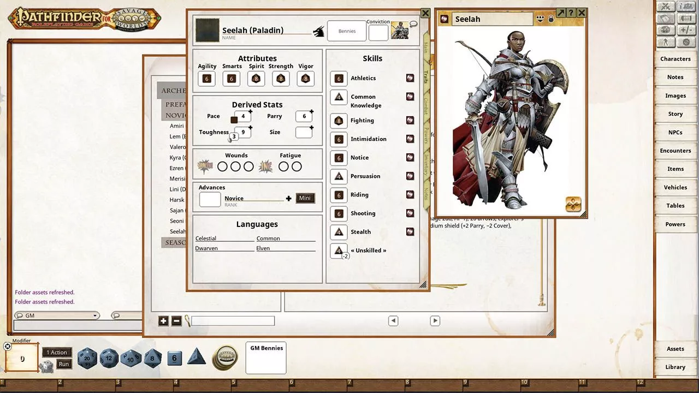Screen dimensions: 699x393
Task: Open the color palette icon
Action: tap(665, 31)
